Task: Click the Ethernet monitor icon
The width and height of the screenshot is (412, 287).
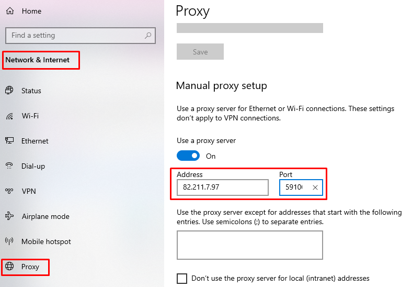Action: coord(9,140)
